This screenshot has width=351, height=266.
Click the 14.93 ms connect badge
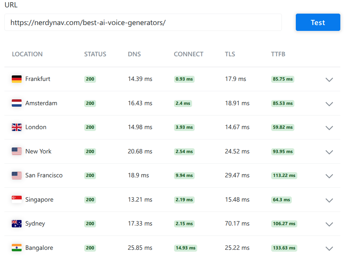pos(185,248)
